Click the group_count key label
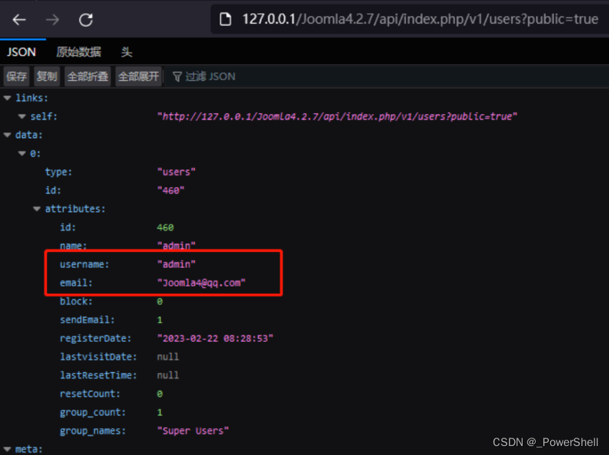Viewport: 609px width, 455px height. tap(93, 412)
